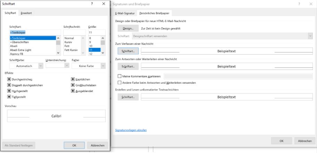The height and width of the screenshot is (153, 317).
Task: Check Meine Kommentare markieren
Action: coord(120,76)
